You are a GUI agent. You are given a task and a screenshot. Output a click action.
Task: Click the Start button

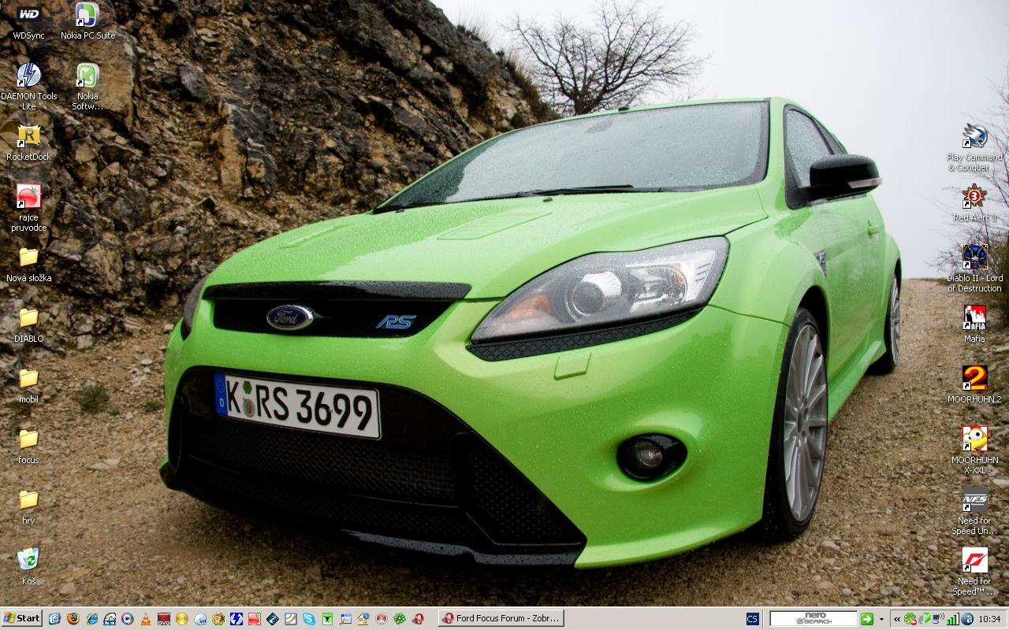click(x=22, y=619)
